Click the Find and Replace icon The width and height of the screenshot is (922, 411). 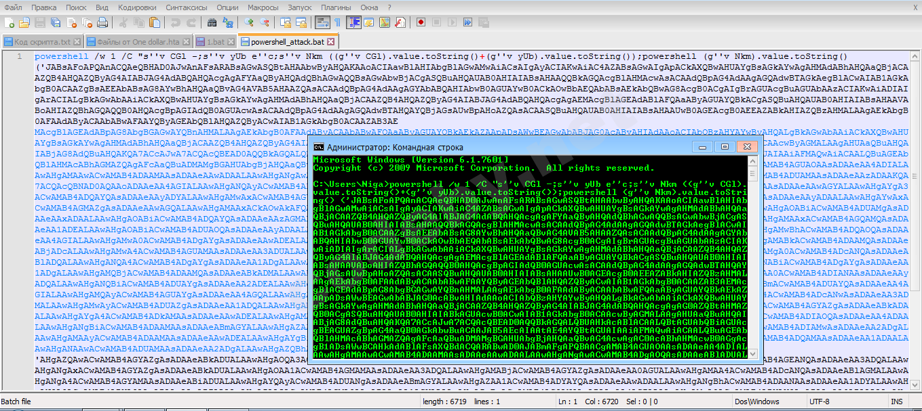pyautogui.click(x=228, y=22)
